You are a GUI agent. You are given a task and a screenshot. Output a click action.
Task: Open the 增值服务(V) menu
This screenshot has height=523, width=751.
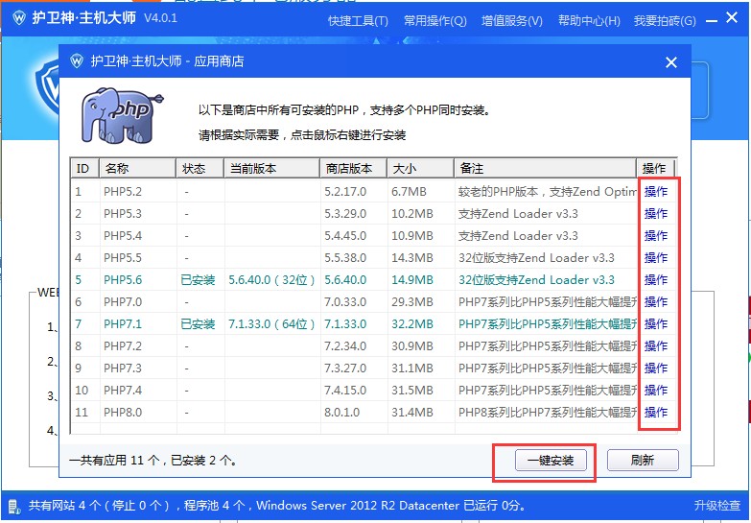(x=512, y=20)
